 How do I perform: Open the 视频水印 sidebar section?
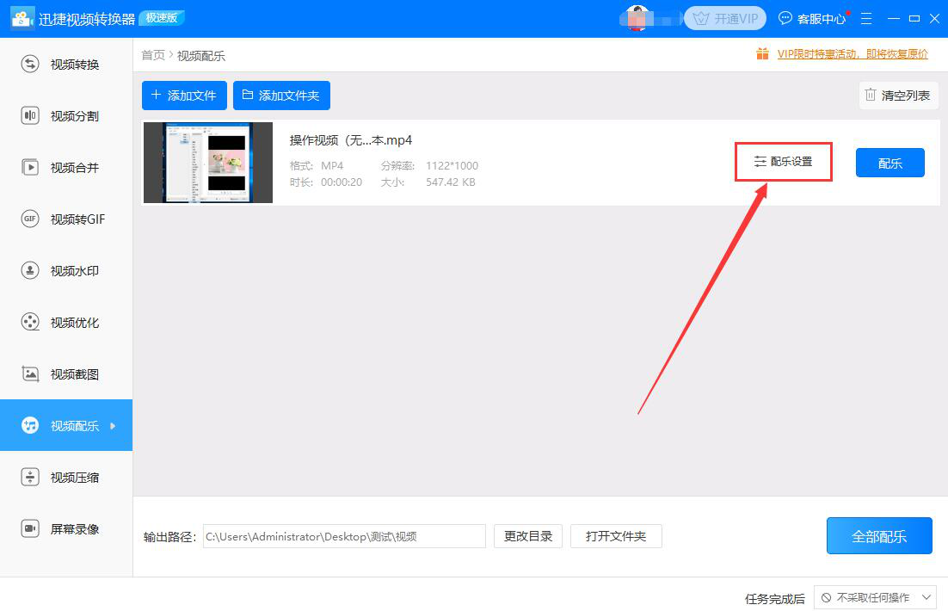click(66, 270)
